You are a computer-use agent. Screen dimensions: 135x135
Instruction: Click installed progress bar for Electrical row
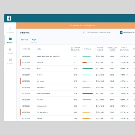click(x=87, y=75)
